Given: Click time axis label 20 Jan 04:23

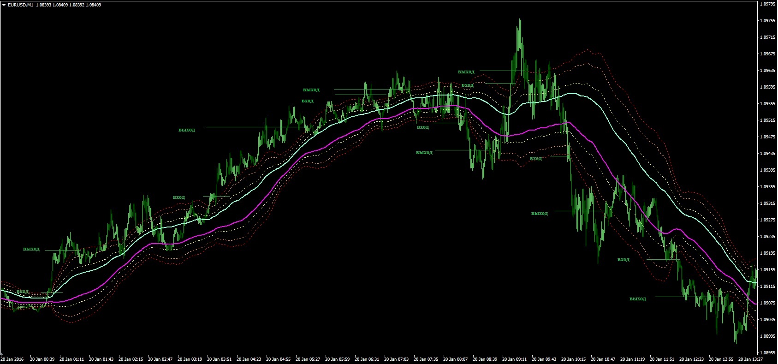Looking at the screenshot, I should click(x=249, y=359).
